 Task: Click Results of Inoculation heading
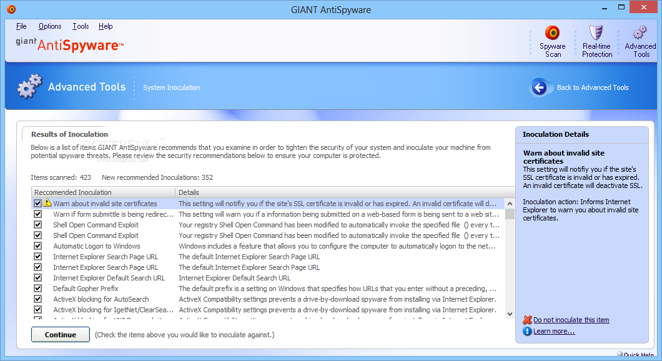click(70, 134)
